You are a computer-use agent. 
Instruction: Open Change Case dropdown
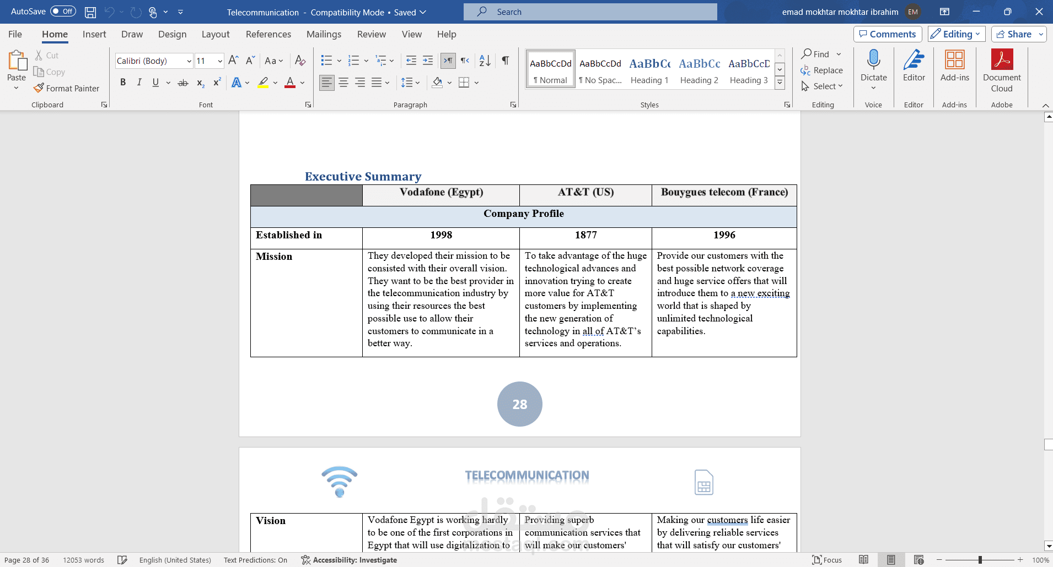coord(274,61)
